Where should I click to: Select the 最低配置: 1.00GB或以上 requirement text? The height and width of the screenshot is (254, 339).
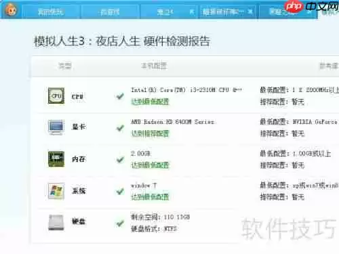[x=296, y=154]
